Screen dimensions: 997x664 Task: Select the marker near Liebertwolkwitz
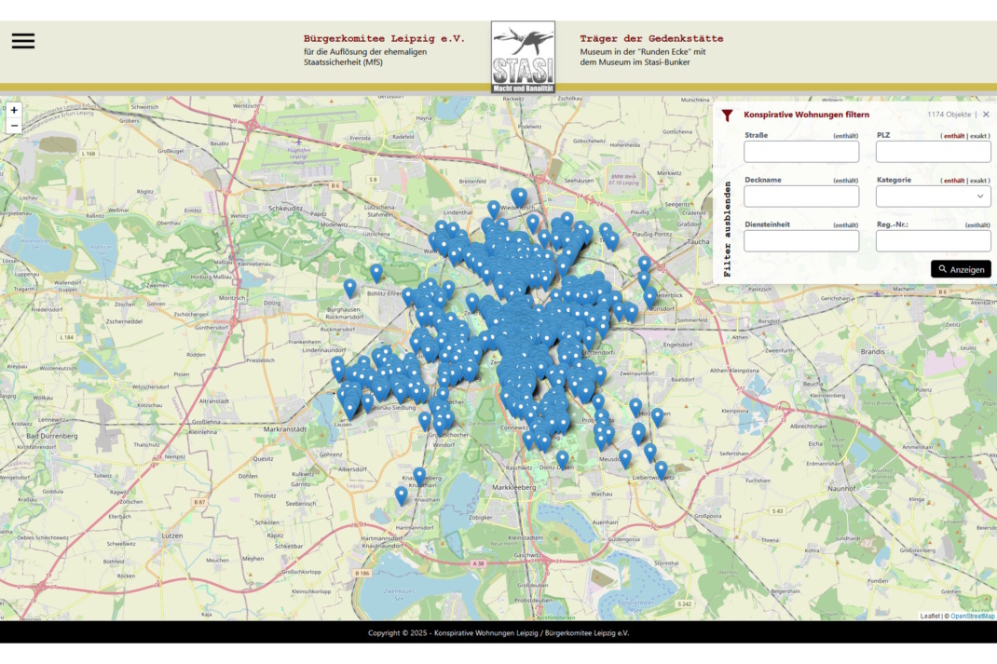(x=661, y=468)
